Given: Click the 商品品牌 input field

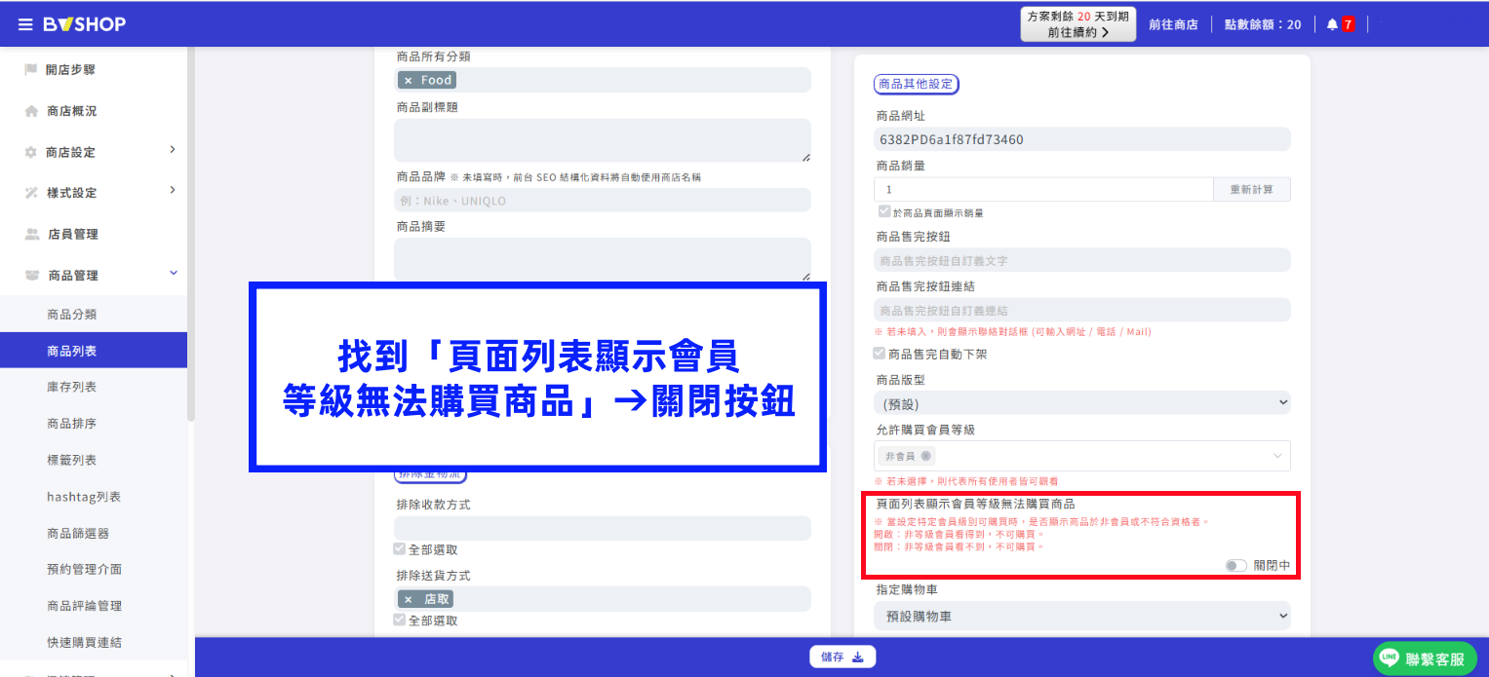Looking at the screenshot, I should [603, 201].
